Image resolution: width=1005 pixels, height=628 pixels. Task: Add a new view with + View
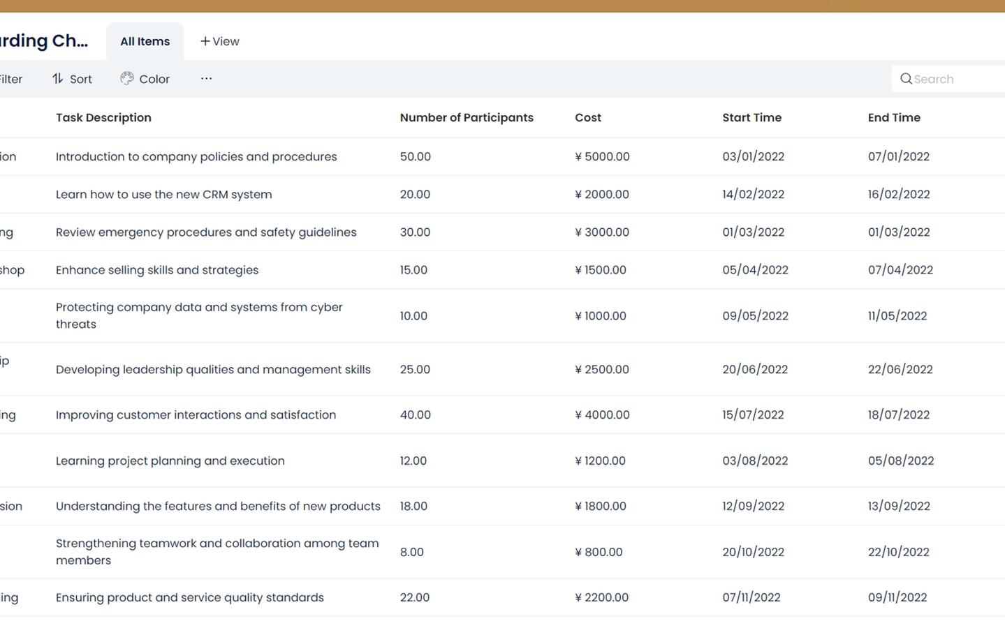point(220,41)
